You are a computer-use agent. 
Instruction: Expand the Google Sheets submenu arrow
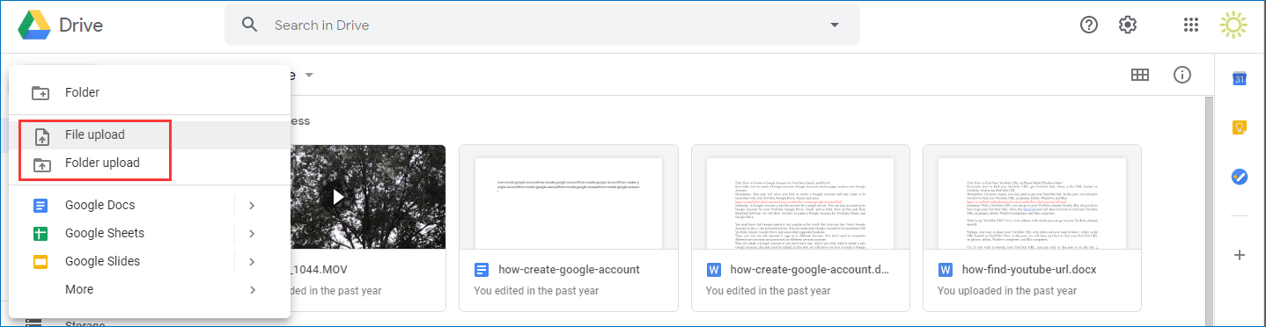252,234
